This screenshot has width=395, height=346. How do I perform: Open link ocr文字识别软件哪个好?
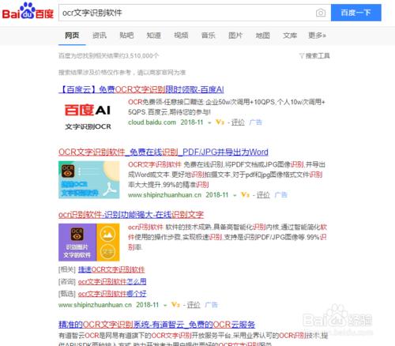tap(112, 293)
